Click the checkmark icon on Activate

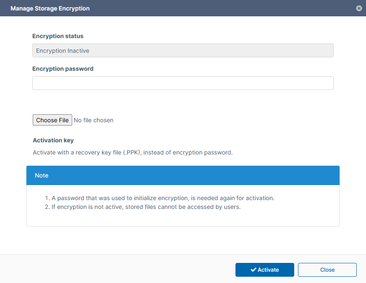[x=253, y=270]
